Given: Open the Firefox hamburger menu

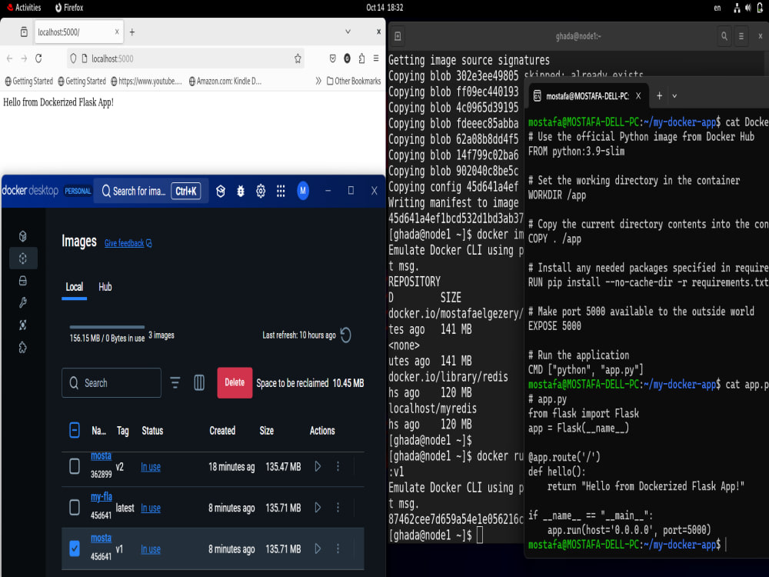Looking at the screenshot, I should point(376,58).
